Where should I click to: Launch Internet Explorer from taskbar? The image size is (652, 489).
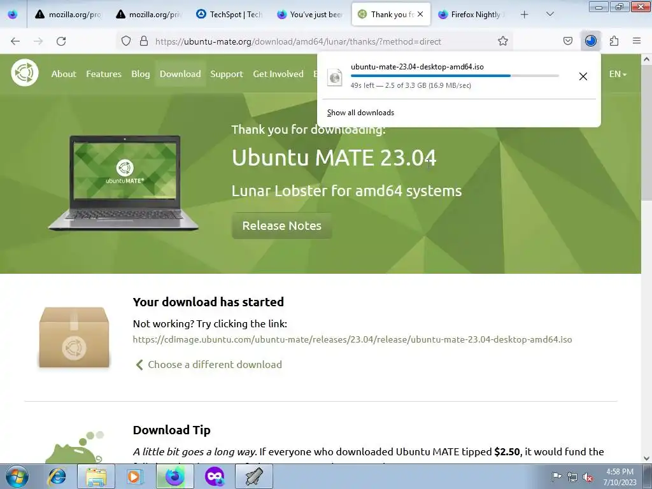click(x=57, y=476)
